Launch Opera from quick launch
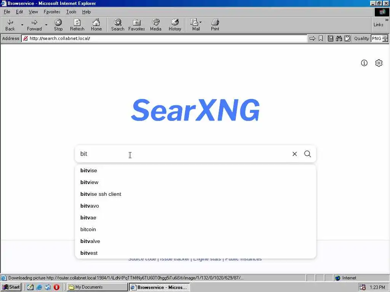 (56, 287)
